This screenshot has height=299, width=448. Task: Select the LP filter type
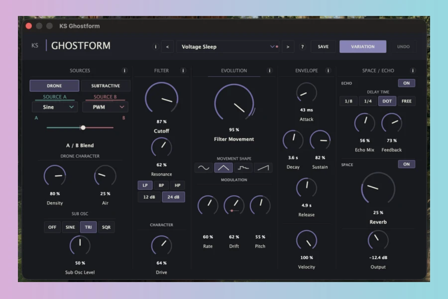[x=145, y=185]
